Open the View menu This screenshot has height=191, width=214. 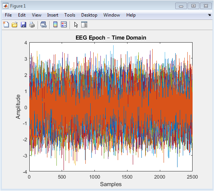point(36,15)
